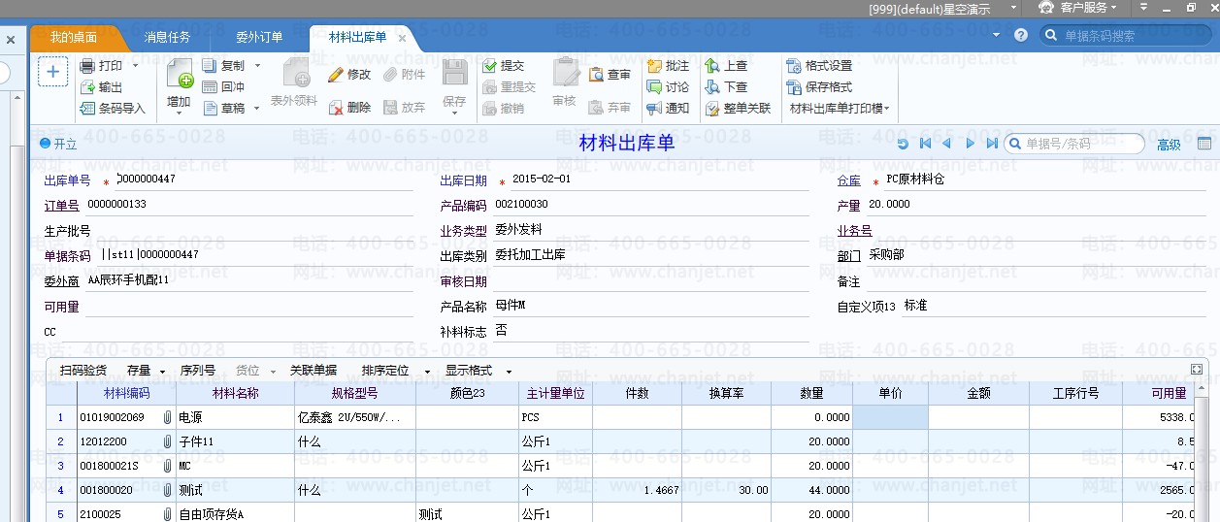Open the help question mark icon

[1021, 35]
